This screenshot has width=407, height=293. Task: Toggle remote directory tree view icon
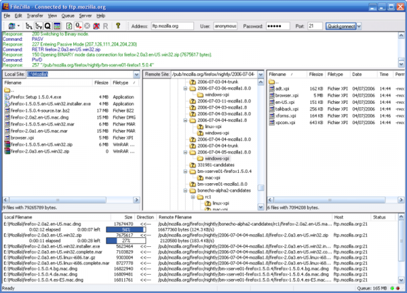point(39,26)
